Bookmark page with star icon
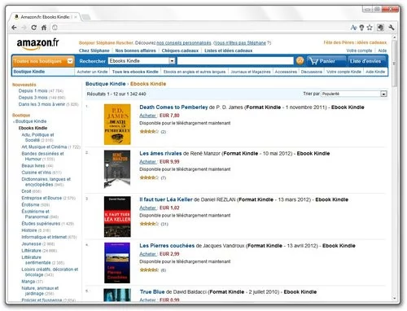Image resolution: width=407 pixels, height=311 pixels. tap(370, 28)
